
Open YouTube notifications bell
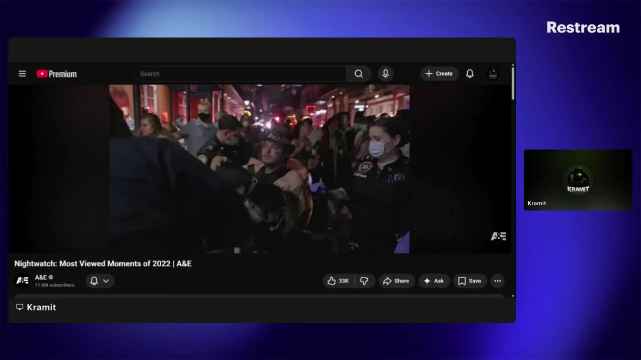[x=470, y=73]
